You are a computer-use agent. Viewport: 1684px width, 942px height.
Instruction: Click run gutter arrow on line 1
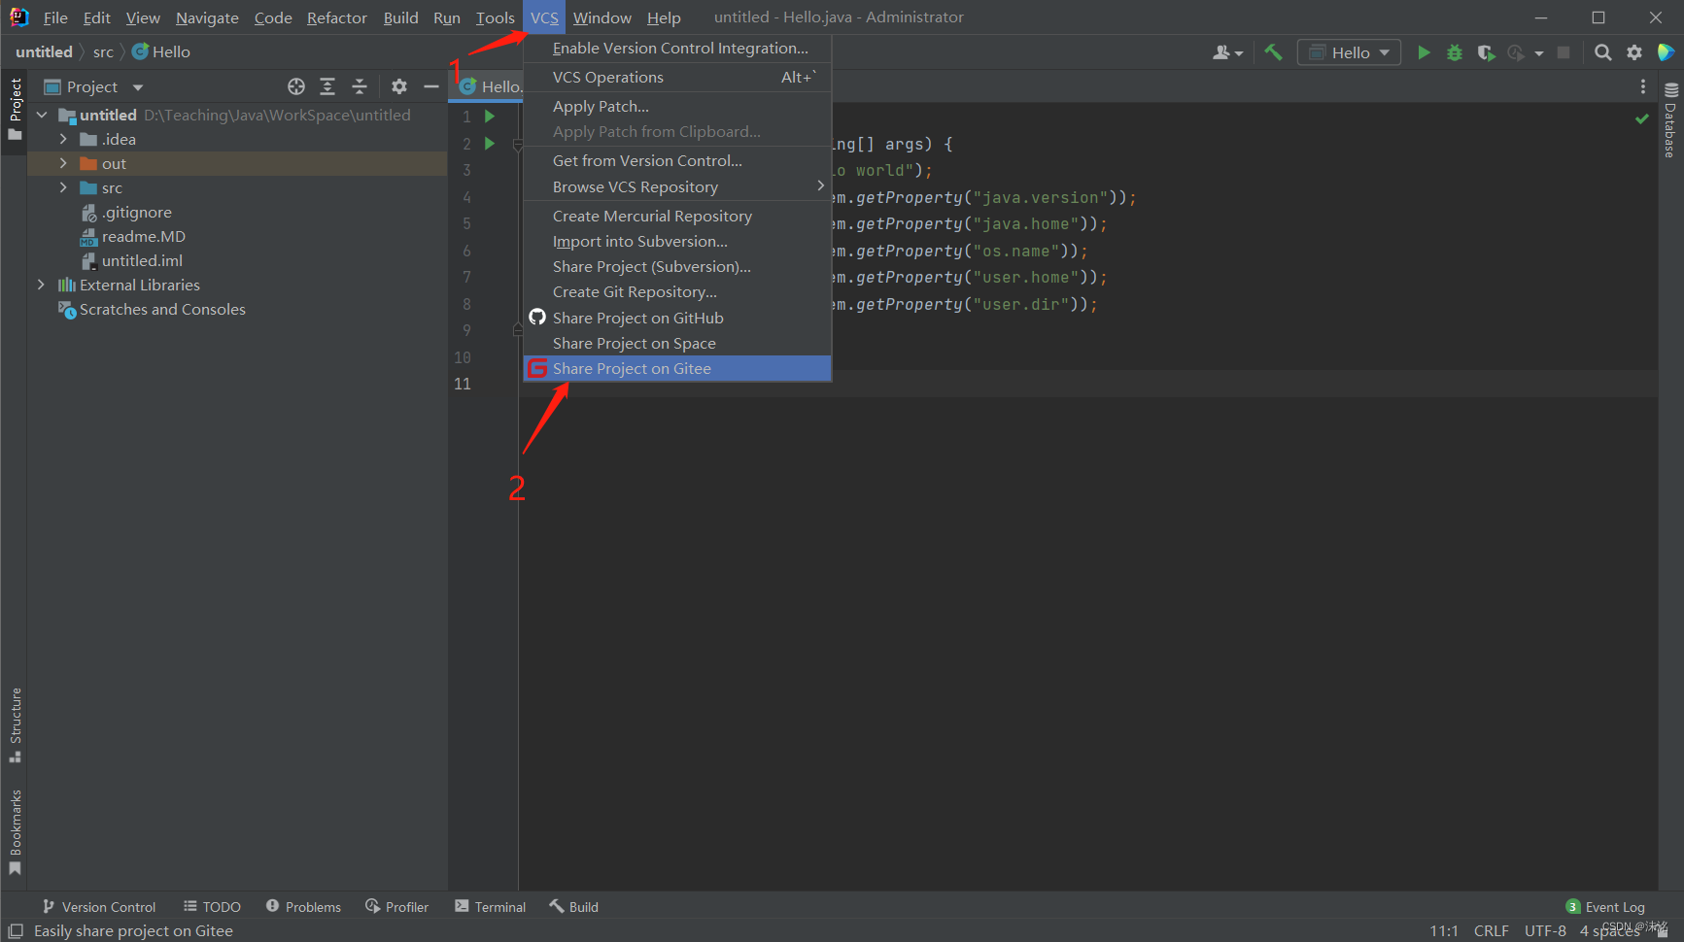(x=490, y=117)
